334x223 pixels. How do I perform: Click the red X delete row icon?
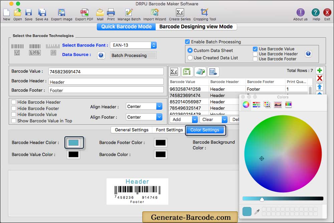click(x=319, y=78)
